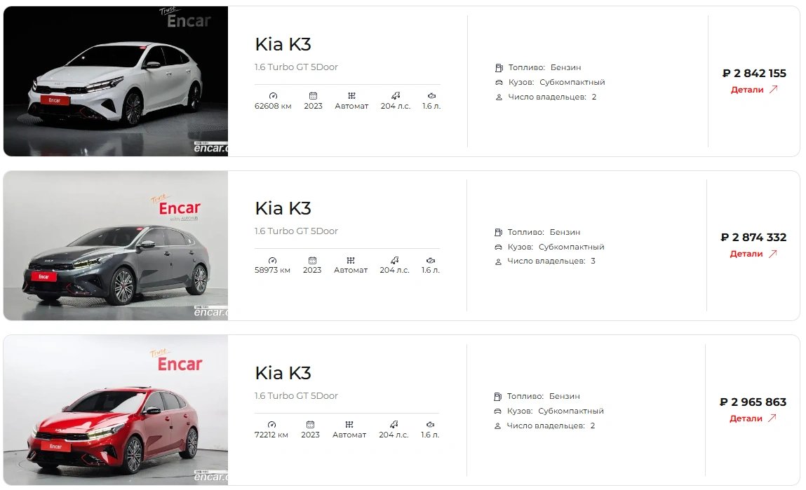Click the engine volume icon above 1.6 л. in the first card
Image resolution: width=806 pixels, height=490 pixels.
pyautogui.click(x=432, y=95)
